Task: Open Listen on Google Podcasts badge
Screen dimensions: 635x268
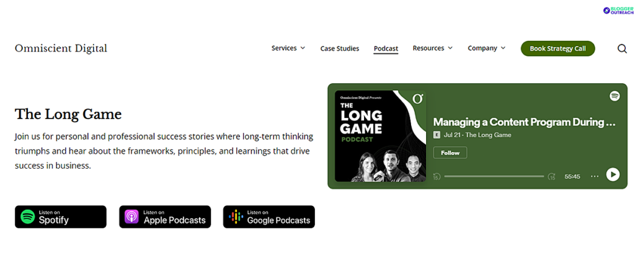Action: click(269, 217)
